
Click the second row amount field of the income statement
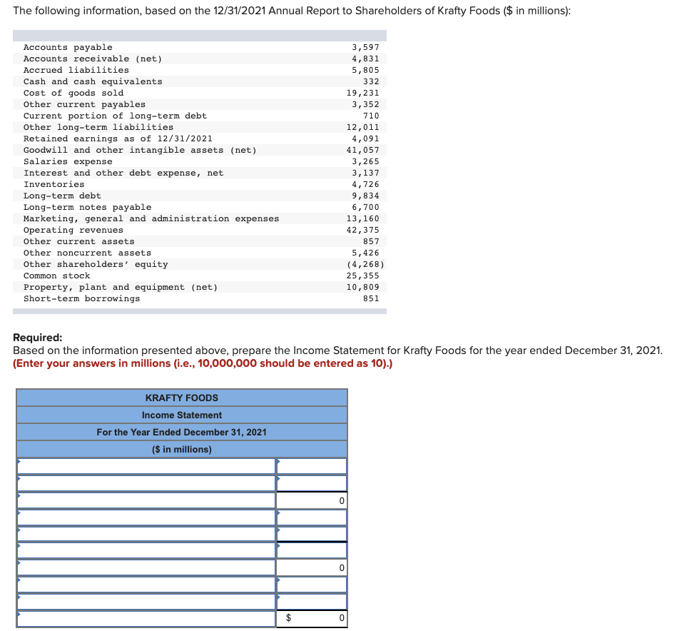tap(312, 483)
